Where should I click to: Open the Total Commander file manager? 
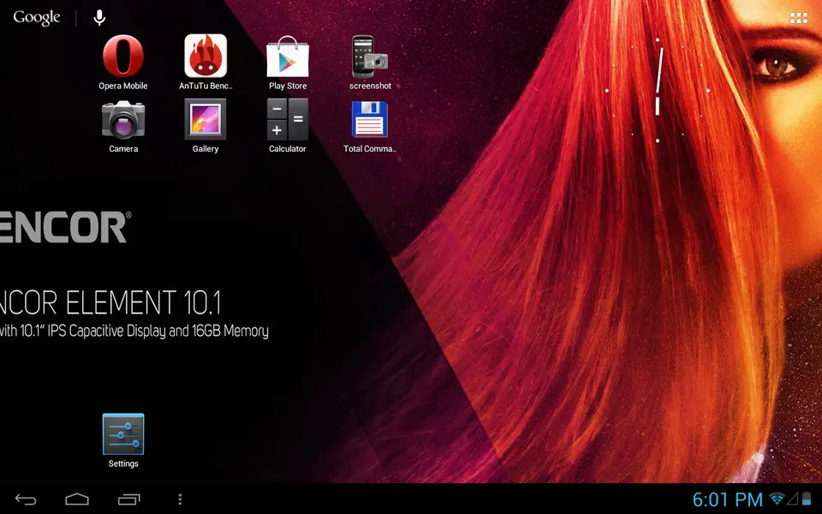370,120
